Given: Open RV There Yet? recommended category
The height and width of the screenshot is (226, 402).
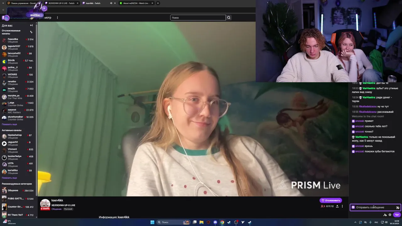Looking at the screenshot, I should [x=18, y=215].
